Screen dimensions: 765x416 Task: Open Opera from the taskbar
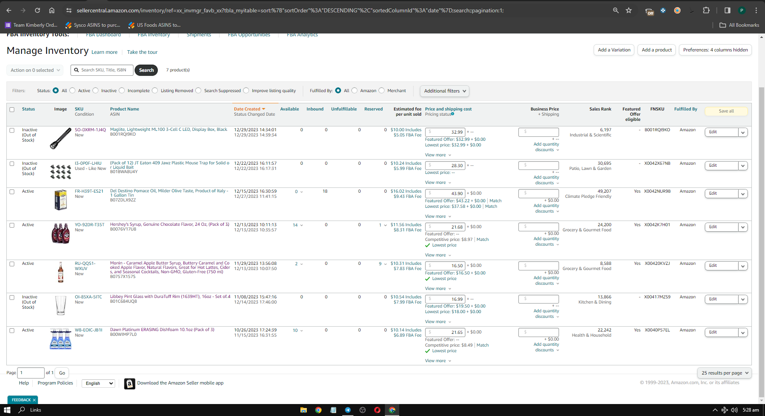coord(377,410)
